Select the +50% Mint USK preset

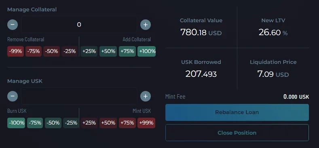(x=108, y=123)
